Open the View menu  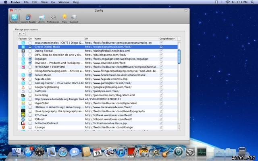coord(44,2)
